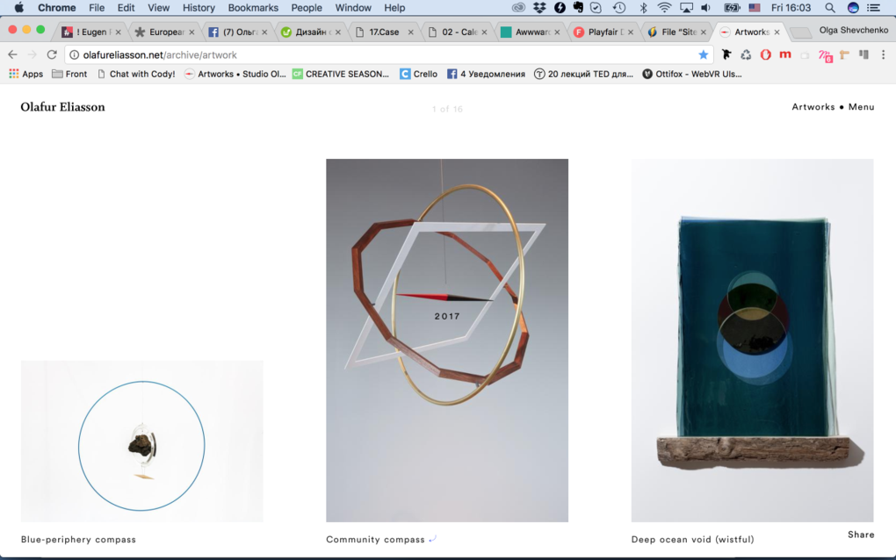The width and height of the screenshot is (896, 560).
Task: Open the Chat with Cody! bookmark
Action: pos(136,75)
